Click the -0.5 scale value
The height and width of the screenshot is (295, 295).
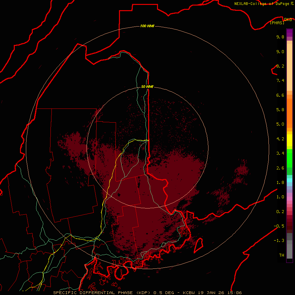click(x=279, y=226)
